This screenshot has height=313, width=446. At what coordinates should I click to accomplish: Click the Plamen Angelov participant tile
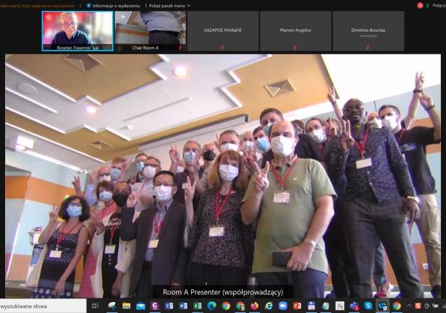[295, 30]
